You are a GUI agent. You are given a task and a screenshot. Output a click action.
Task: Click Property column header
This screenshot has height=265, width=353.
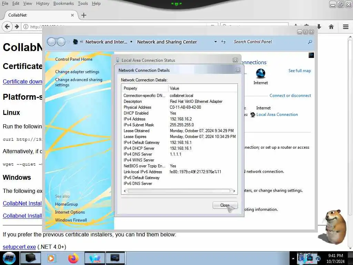[x=145, y=88]
